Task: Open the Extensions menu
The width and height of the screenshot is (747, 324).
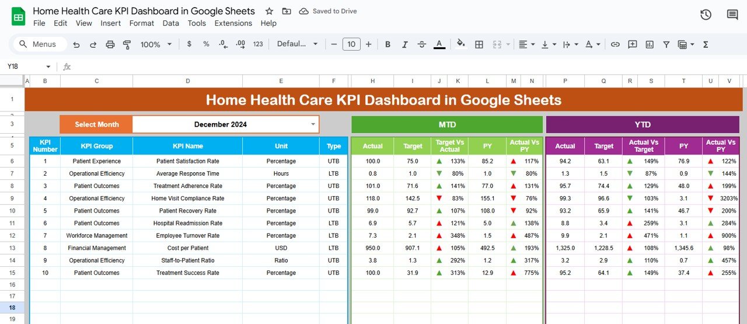Action: 233,23
